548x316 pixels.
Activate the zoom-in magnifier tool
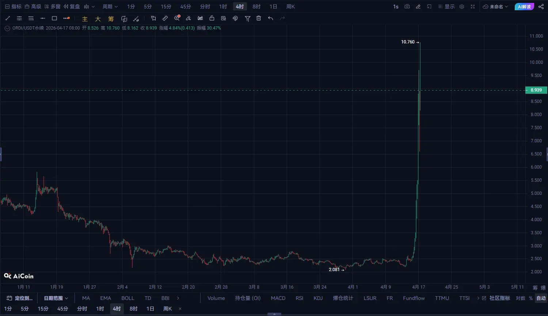click(177, 18)
